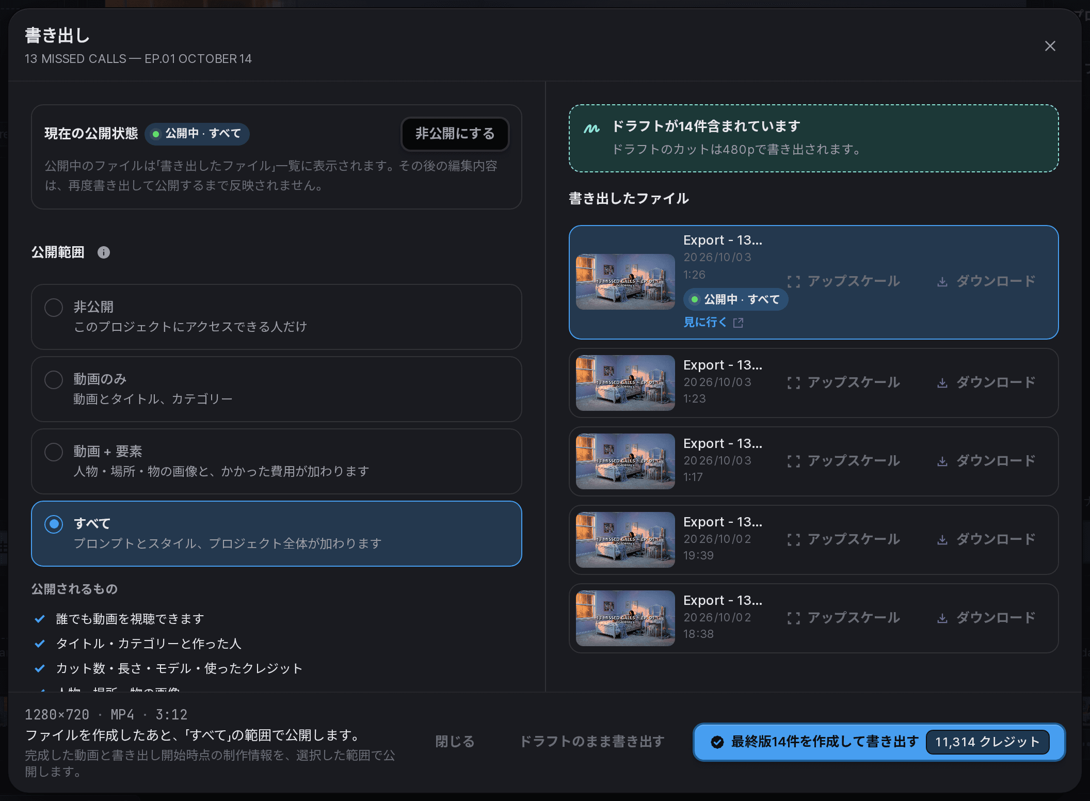Click the 公開中 · すべて status badge at top
This screenshot has height=801, width=1090.
(x=197, y=134)
